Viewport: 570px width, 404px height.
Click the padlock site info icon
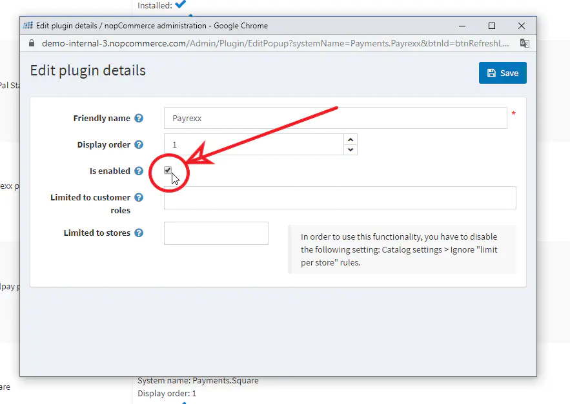tap(32, 44)
